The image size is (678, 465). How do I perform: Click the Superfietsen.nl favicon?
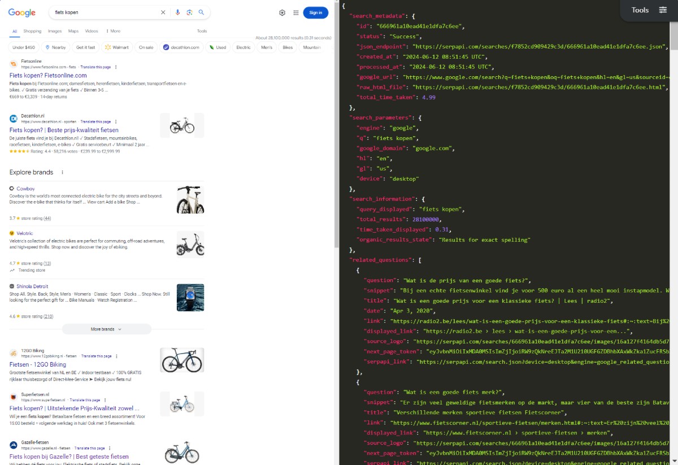[14, 397]
